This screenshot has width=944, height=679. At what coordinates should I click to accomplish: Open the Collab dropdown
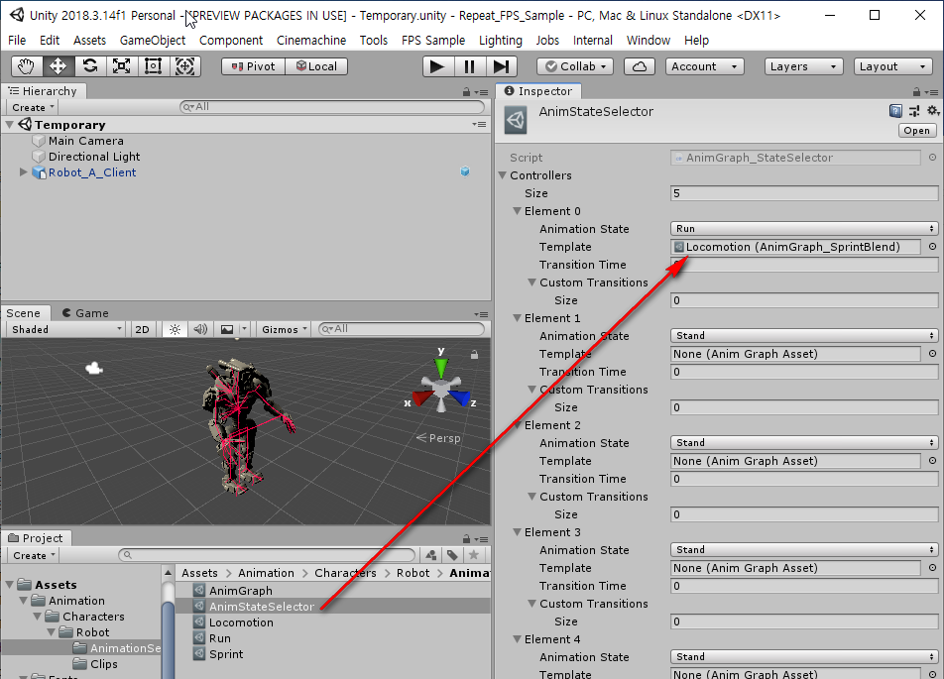(575, 66)
